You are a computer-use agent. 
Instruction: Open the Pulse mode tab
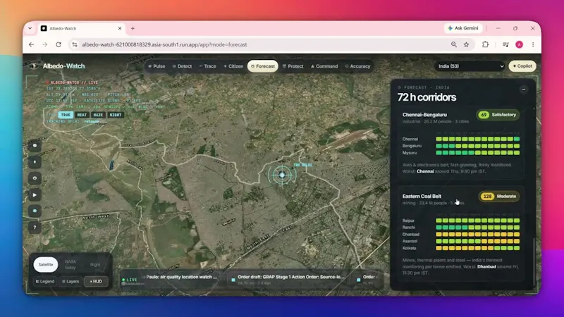coord(157,66)
